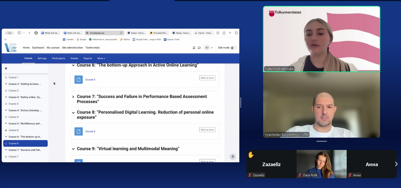
Task: Expand the Course 7 section
Action: pos(73,97)
